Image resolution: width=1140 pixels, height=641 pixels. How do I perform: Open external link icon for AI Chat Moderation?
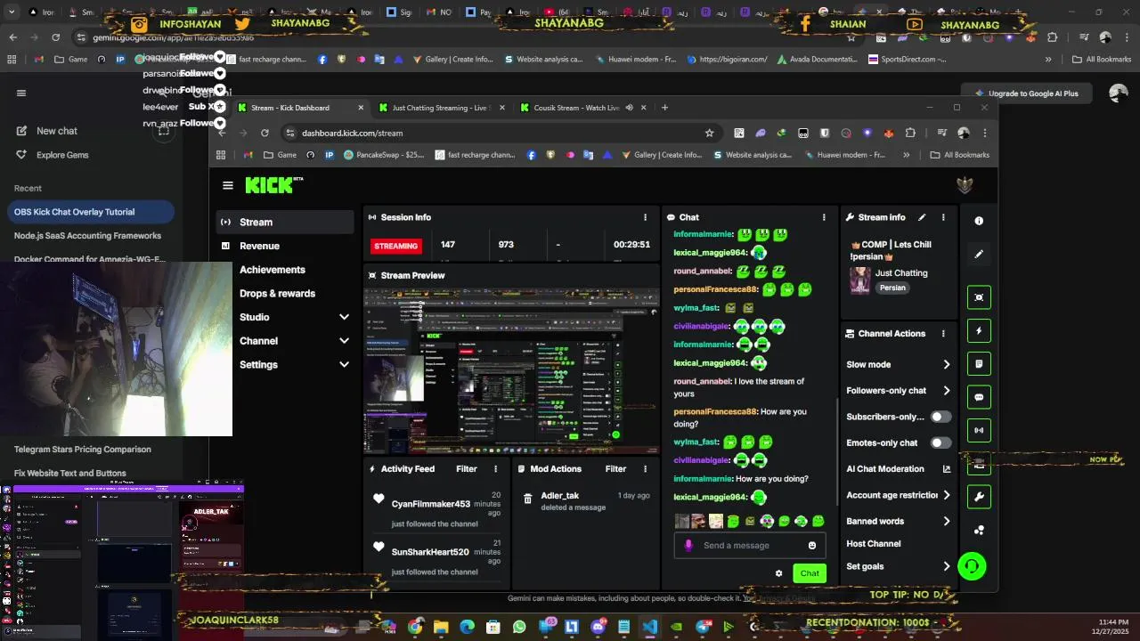coord(947,469)
